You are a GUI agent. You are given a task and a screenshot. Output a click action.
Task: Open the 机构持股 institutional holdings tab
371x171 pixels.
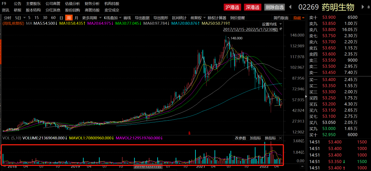(112, 3)
